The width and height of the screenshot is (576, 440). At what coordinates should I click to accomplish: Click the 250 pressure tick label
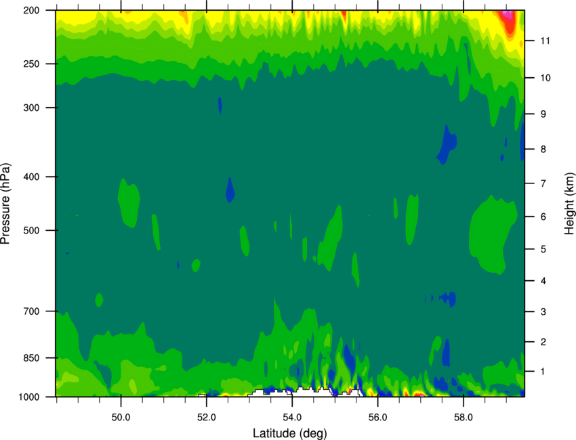pos(32,64)
